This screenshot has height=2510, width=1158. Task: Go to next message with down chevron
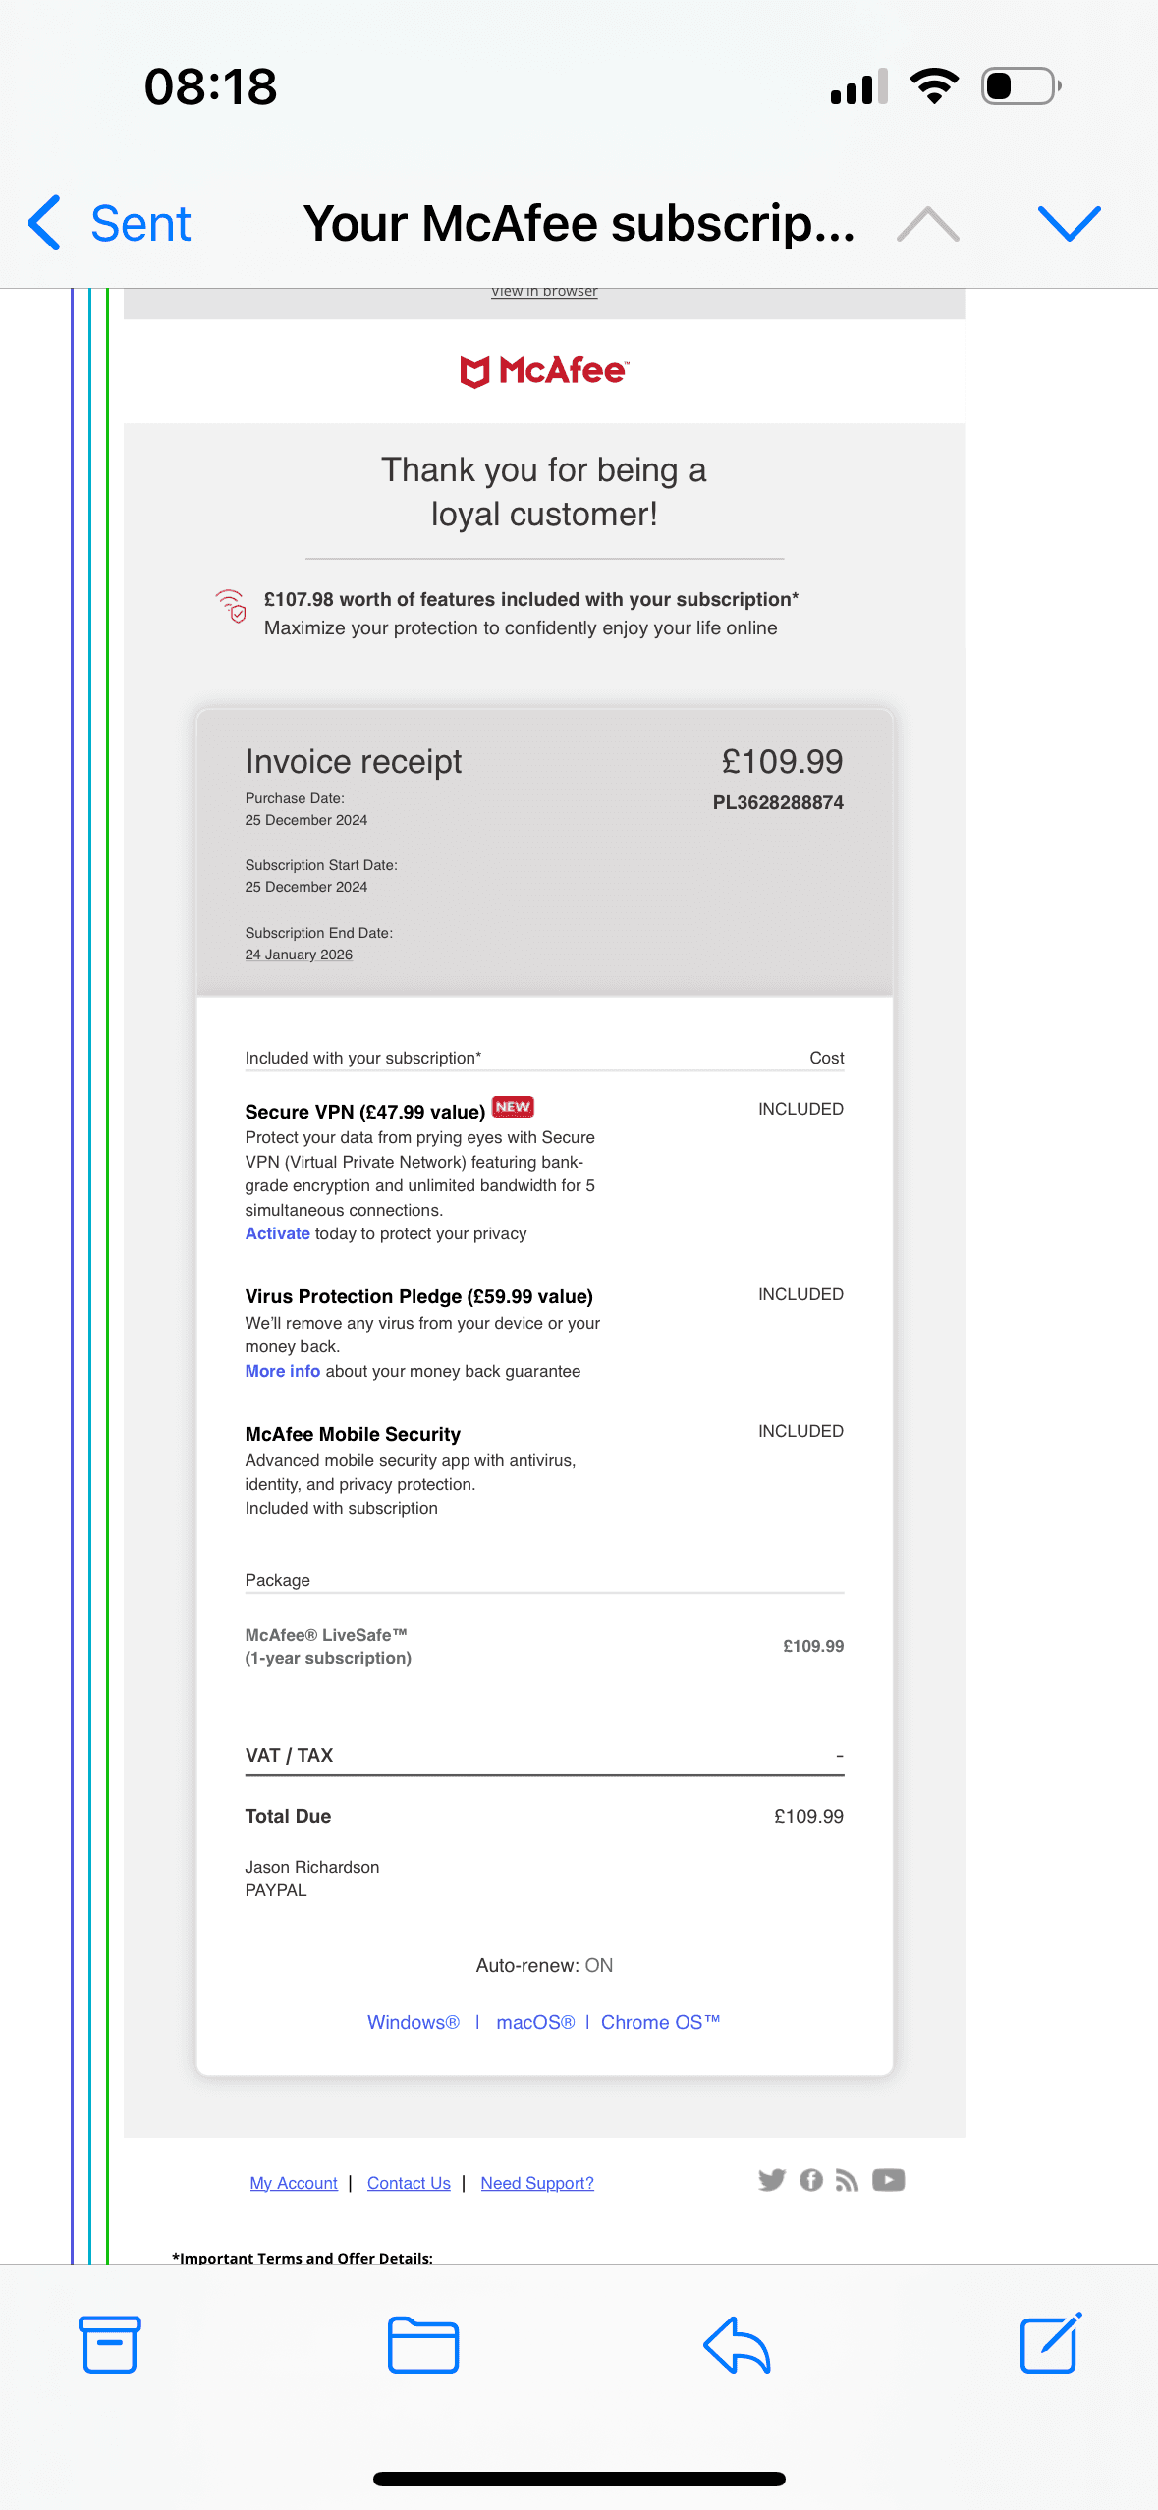click(1069, 224)
